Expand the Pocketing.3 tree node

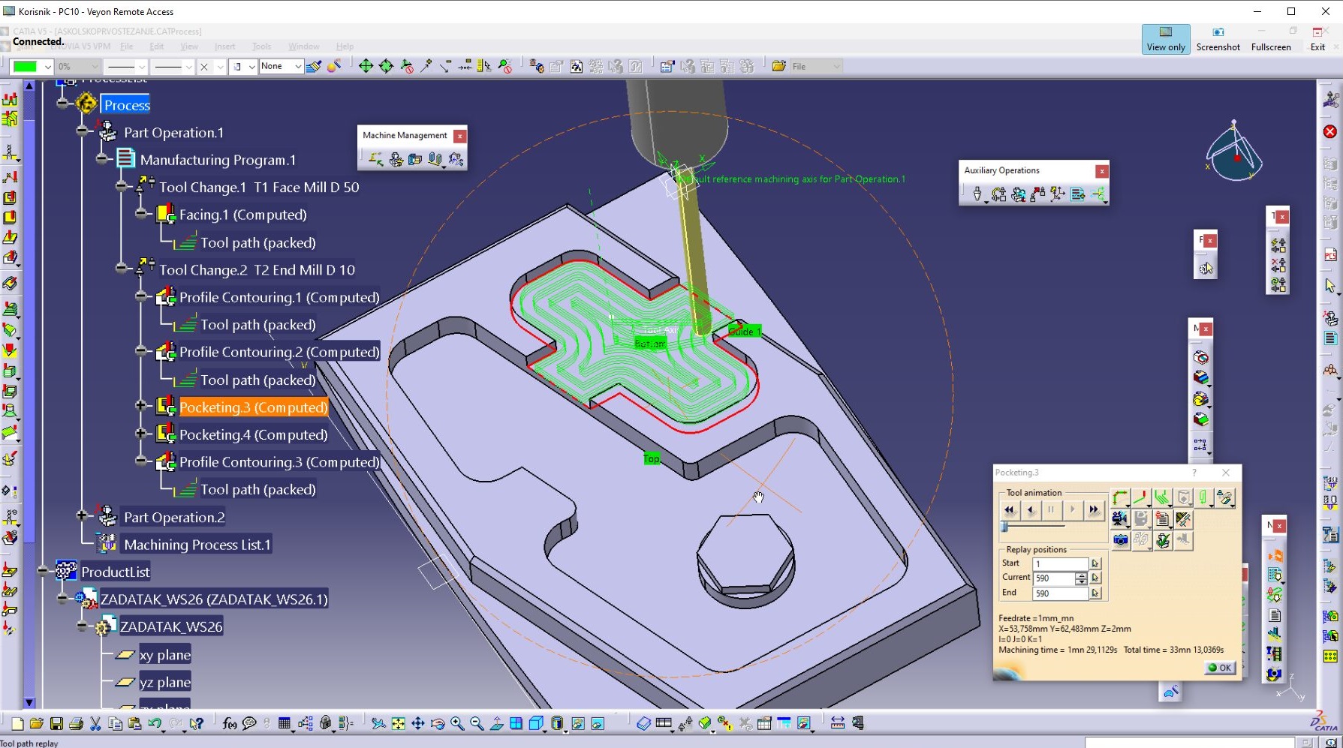point(140,406)
